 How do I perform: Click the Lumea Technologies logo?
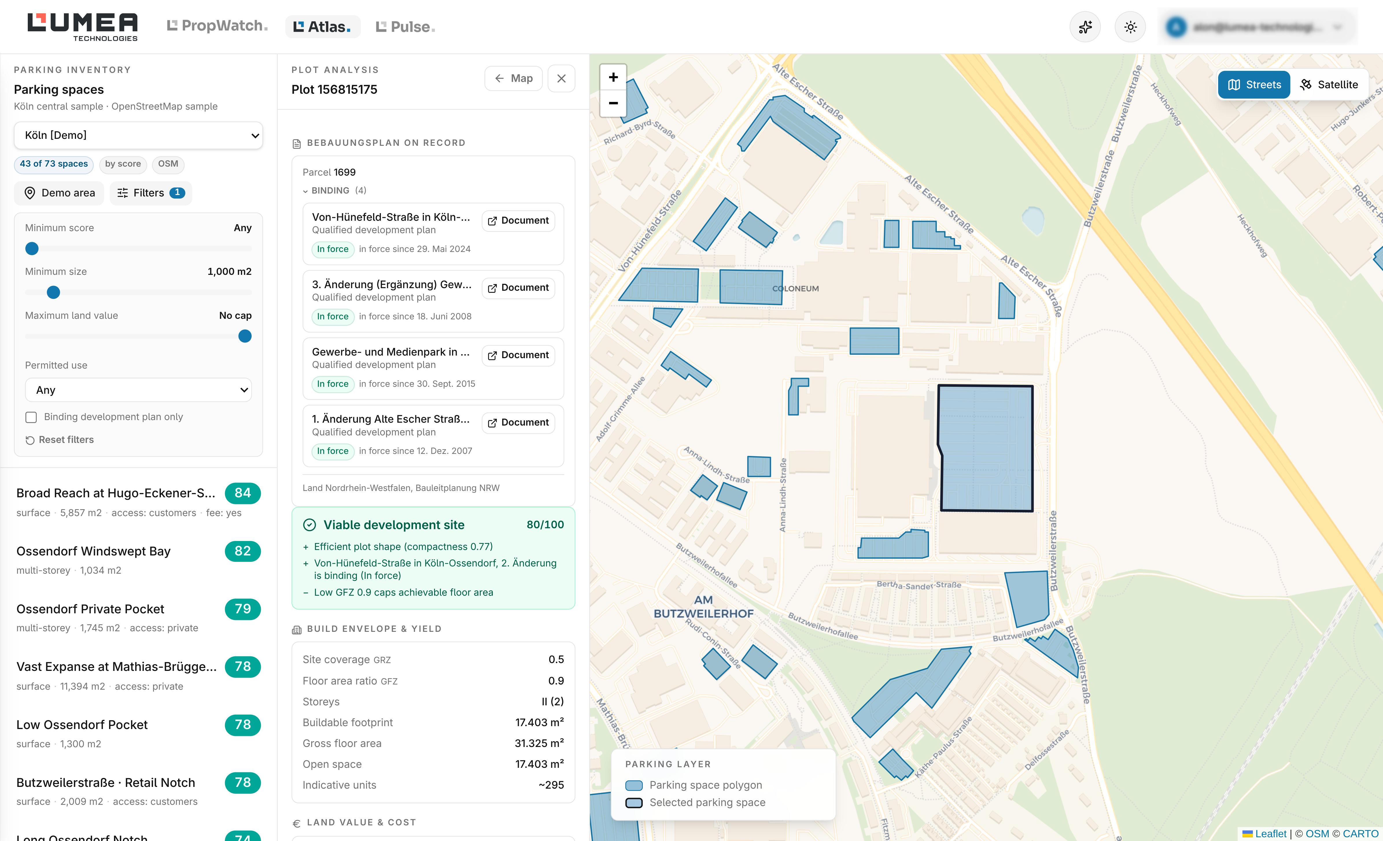pyautogui.click(x=82, y=27)
